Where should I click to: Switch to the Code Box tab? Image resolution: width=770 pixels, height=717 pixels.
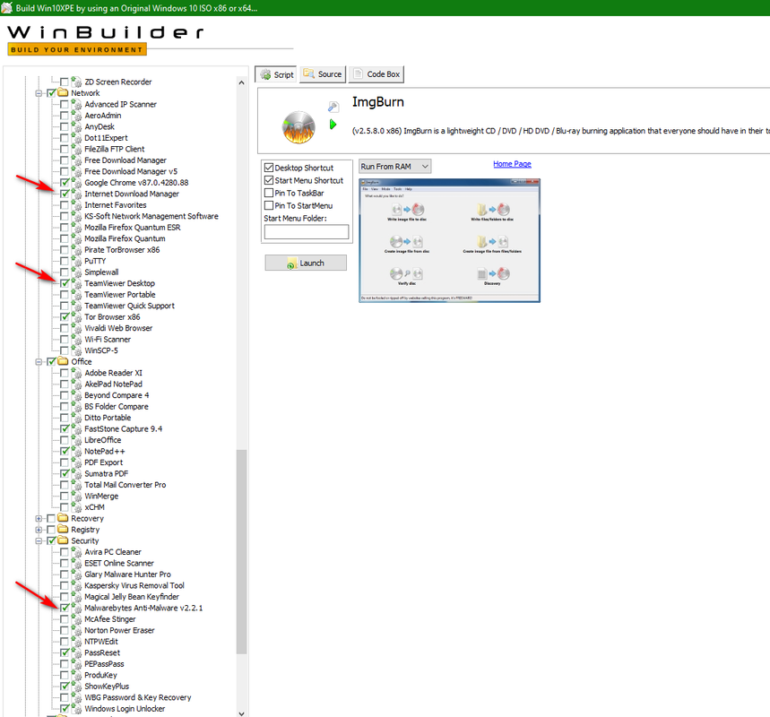click(376, 74)
